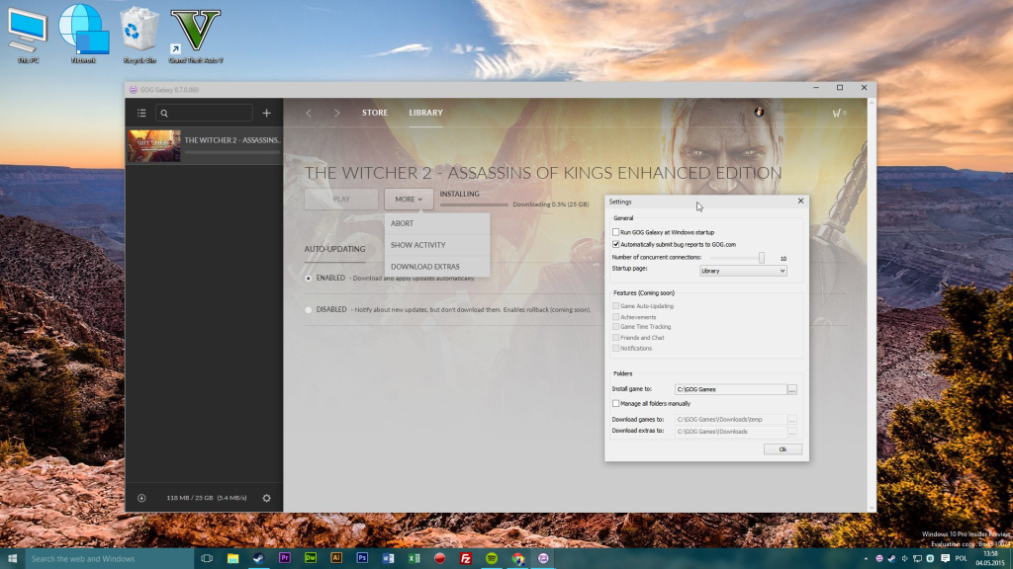Click Ok in the Settings dialog

click(x=783, y=449)
